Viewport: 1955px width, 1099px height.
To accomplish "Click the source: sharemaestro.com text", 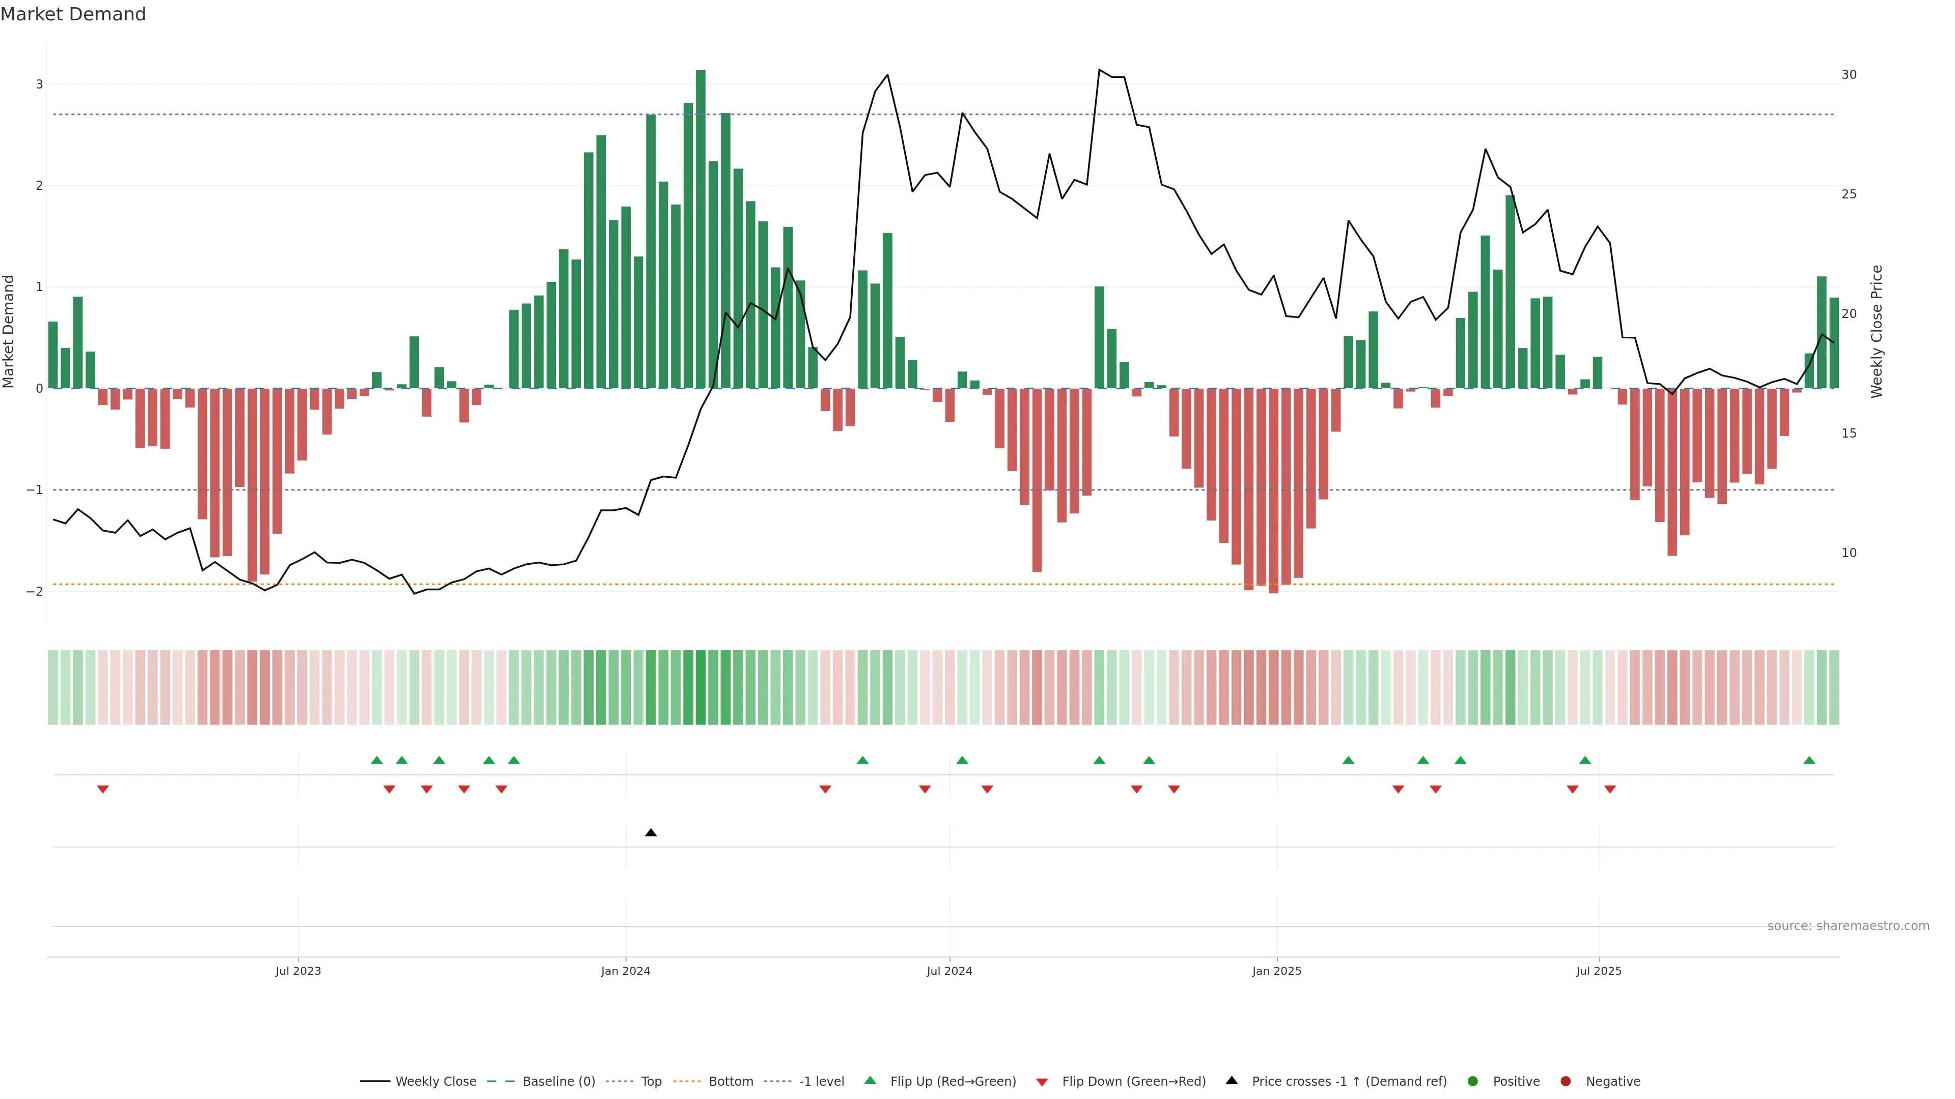I will [x=1848, y=926].
